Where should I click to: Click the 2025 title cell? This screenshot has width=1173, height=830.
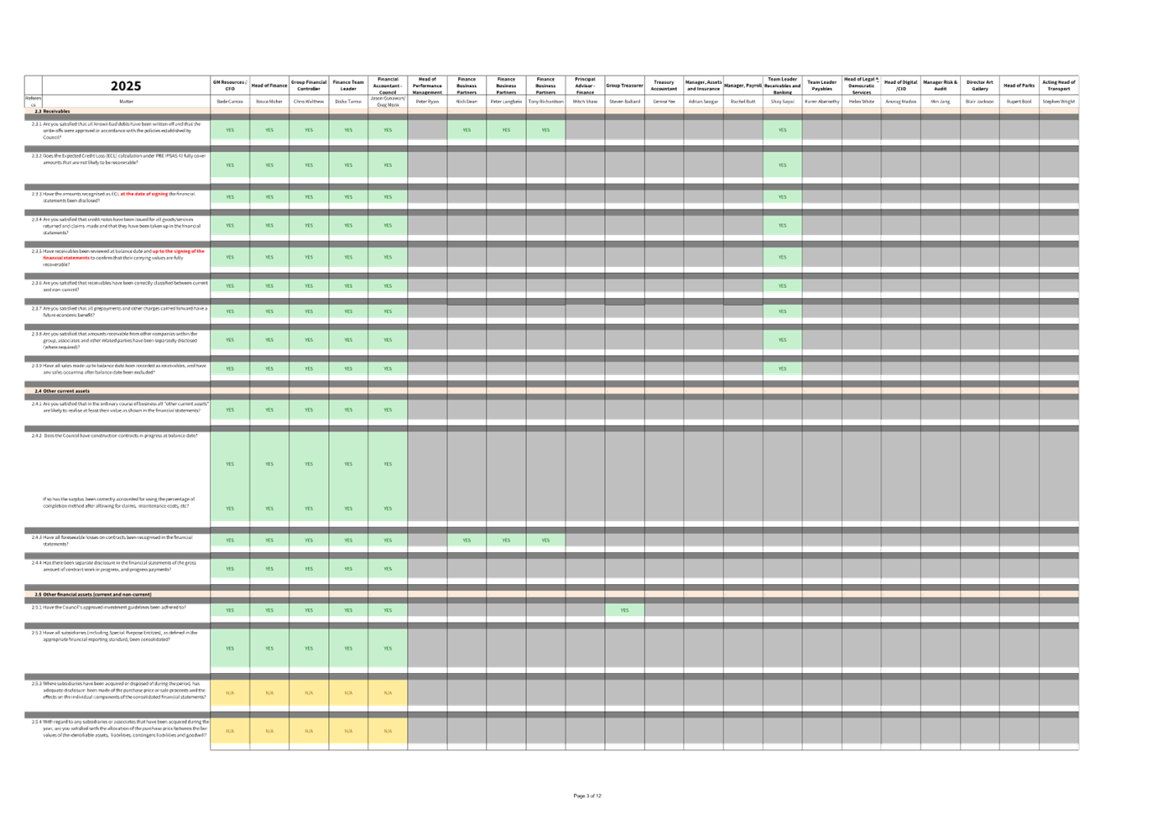pyautogui.click(x=126, y=86)
